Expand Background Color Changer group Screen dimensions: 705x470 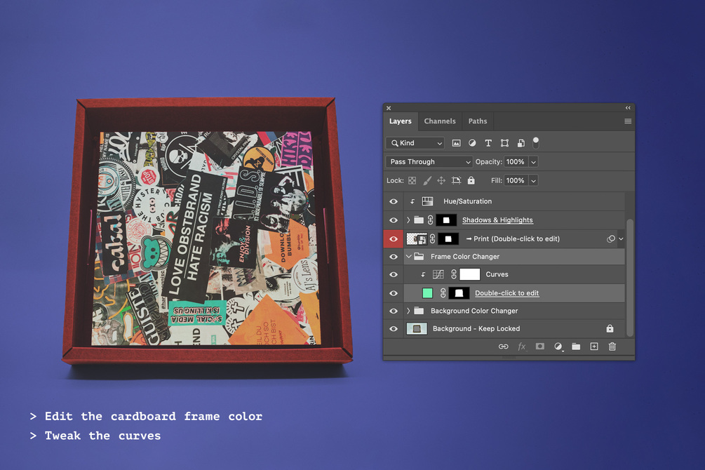coord(408,311)
